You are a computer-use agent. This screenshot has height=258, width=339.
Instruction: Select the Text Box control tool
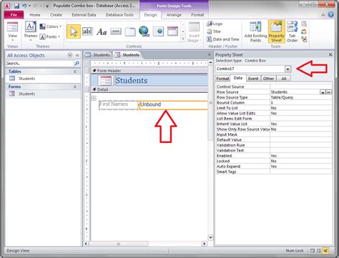pos(87,31)
